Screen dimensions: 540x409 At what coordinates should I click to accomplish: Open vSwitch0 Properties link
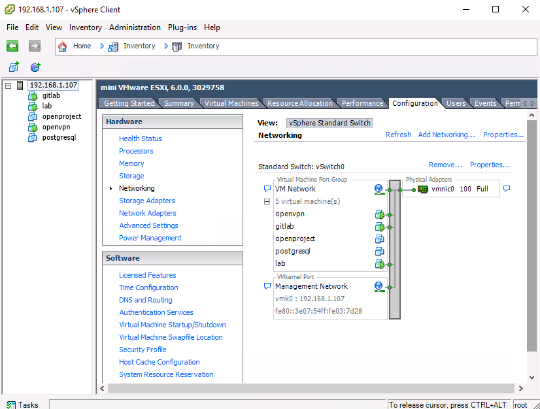coord(490,165)
